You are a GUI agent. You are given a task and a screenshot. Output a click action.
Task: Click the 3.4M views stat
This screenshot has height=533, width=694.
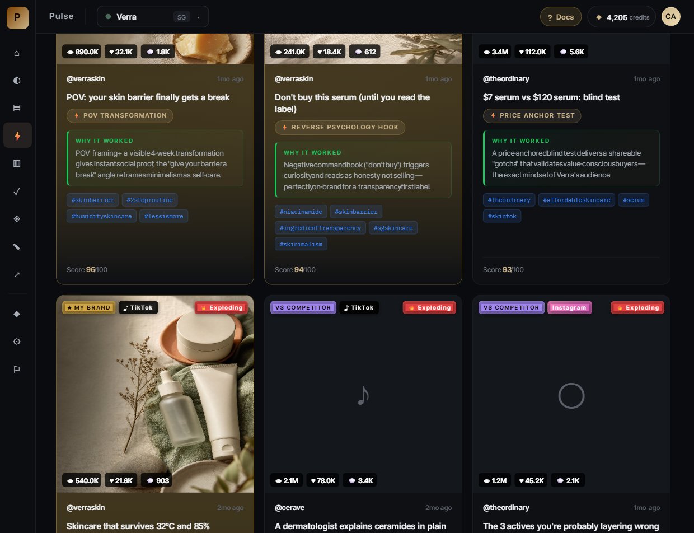click(x=494, y=52)
